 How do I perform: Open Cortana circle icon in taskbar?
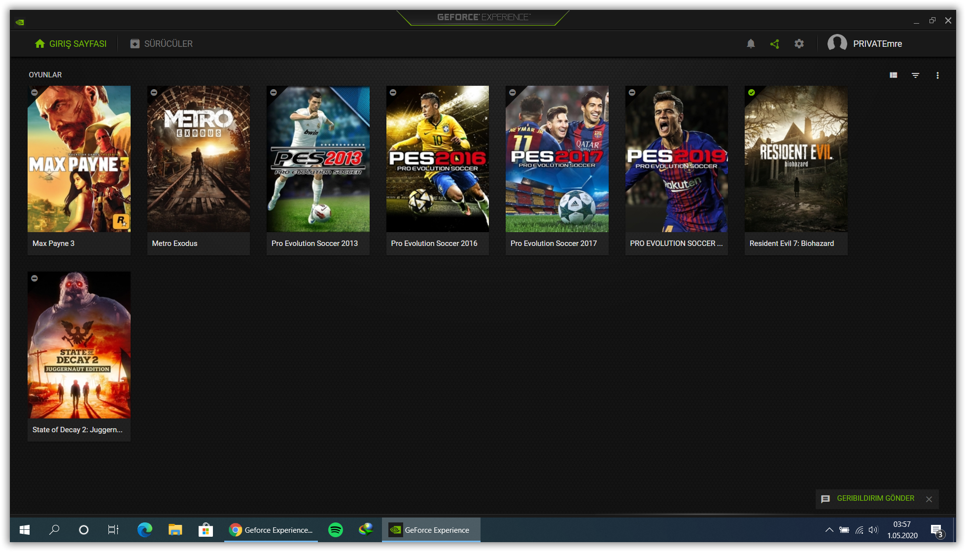(x=84, y=530)
